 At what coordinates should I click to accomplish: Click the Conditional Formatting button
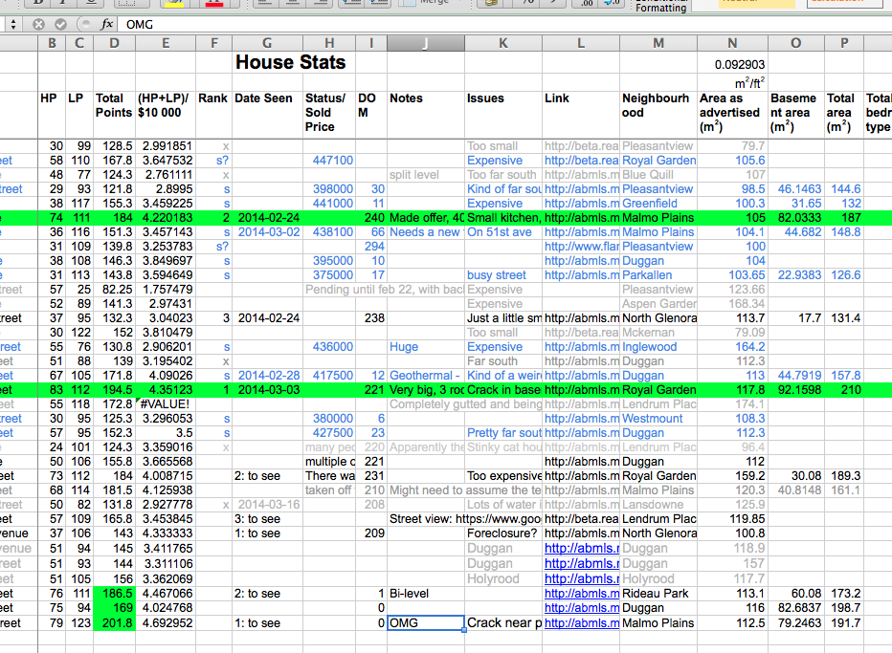pyautogui.click(x=661, y=6)
